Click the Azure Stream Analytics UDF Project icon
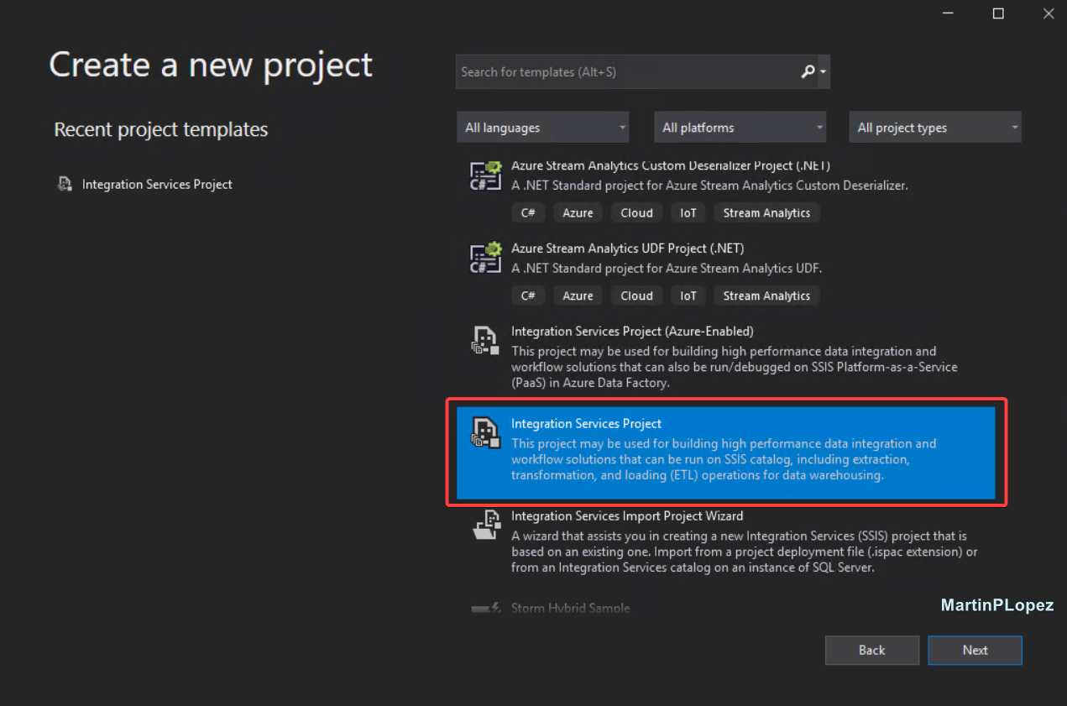This screenshot has width=1067, height=706. [485, 258]
